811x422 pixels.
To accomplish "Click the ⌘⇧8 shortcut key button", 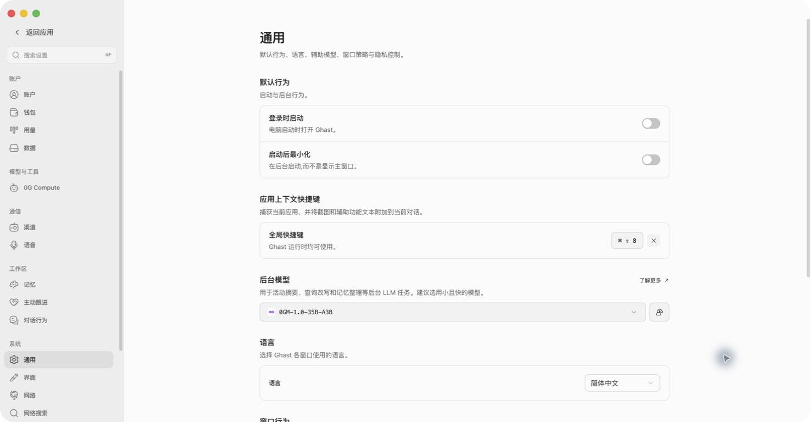I will 627,241.
